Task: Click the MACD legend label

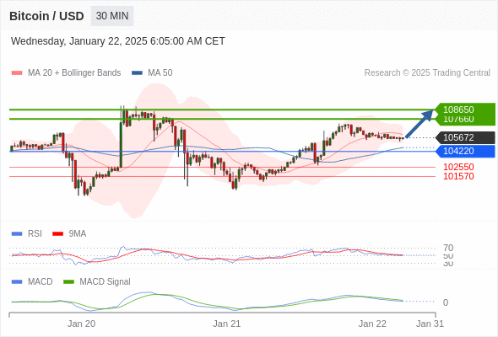Action: click(x=41, y=282)
